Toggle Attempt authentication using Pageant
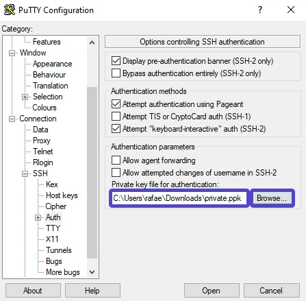Image resolution: width=306 pixels, height=301 pixels. click(x=116, y=104)
